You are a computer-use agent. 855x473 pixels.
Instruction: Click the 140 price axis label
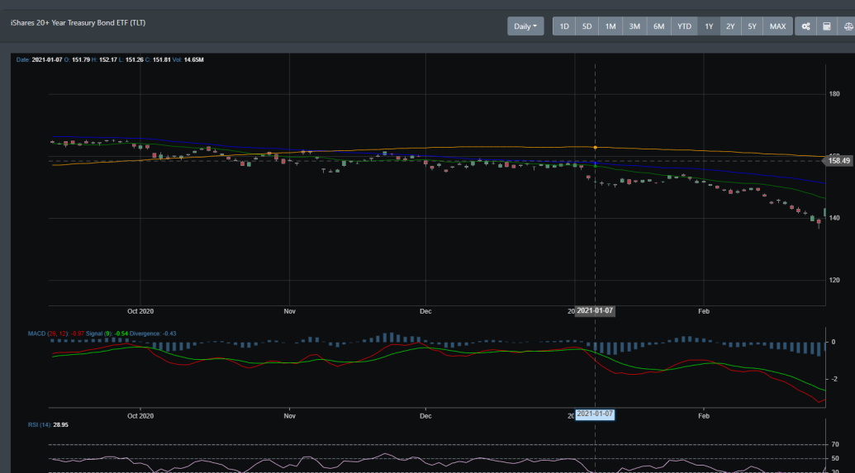pyautogui.click(x=834, y=218)
